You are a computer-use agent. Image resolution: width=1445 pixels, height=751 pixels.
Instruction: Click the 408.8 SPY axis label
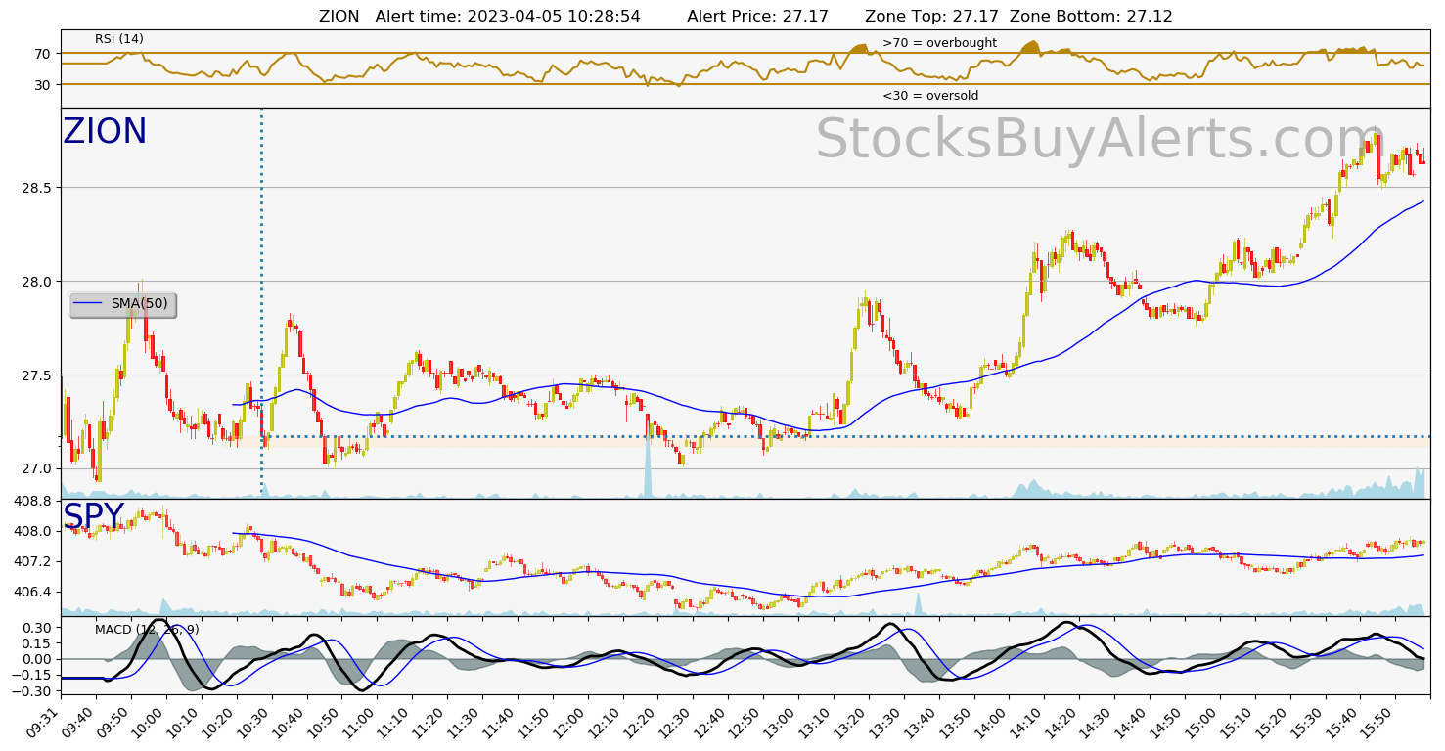33,501
